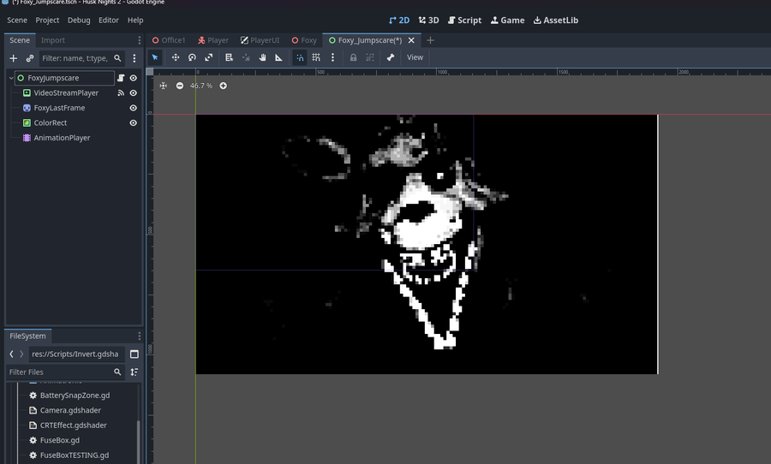Open the scene tree extra options menu
771x464 pixels.
pos(134,58)
